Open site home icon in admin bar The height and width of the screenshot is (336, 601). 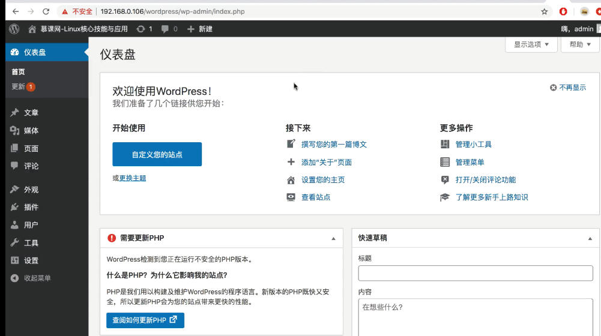point(32,29)
